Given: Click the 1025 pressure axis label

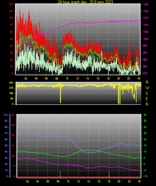Looking at the screenshot, I should (146, 4).
